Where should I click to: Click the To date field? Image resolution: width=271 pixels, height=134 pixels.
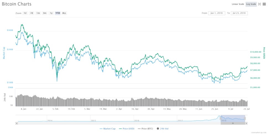[239, 13]
